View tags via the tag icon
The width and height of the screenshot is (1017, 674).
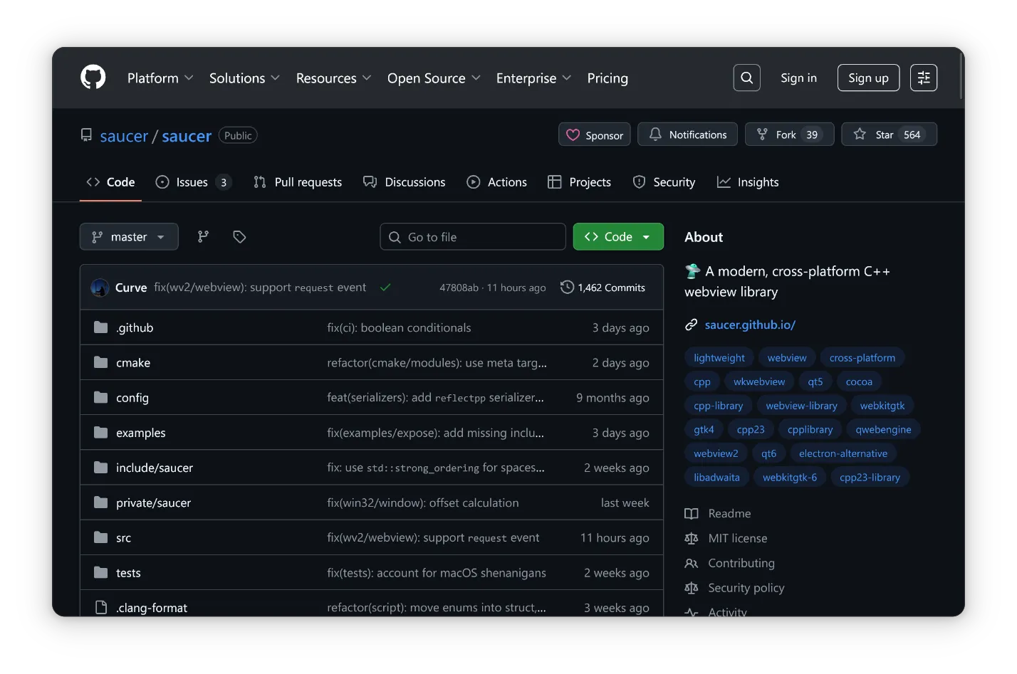tap(239, 237)
